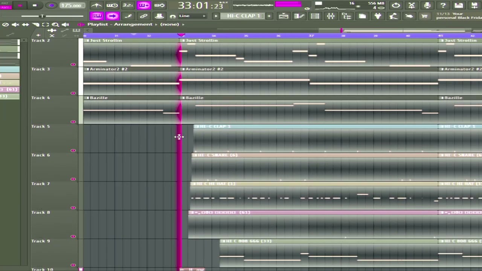482x271 pixels.
Task: Click the stop playback button
Action: [x=35, y=5]
